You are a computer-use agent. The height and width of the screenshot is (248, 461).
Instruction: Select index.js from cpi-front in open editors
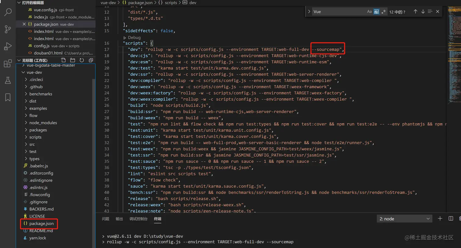coord(56,17)
